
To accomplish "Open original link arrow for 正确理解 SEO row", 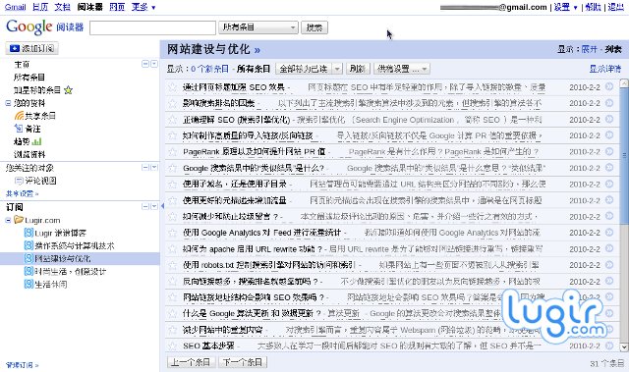I will pos(609,119).
